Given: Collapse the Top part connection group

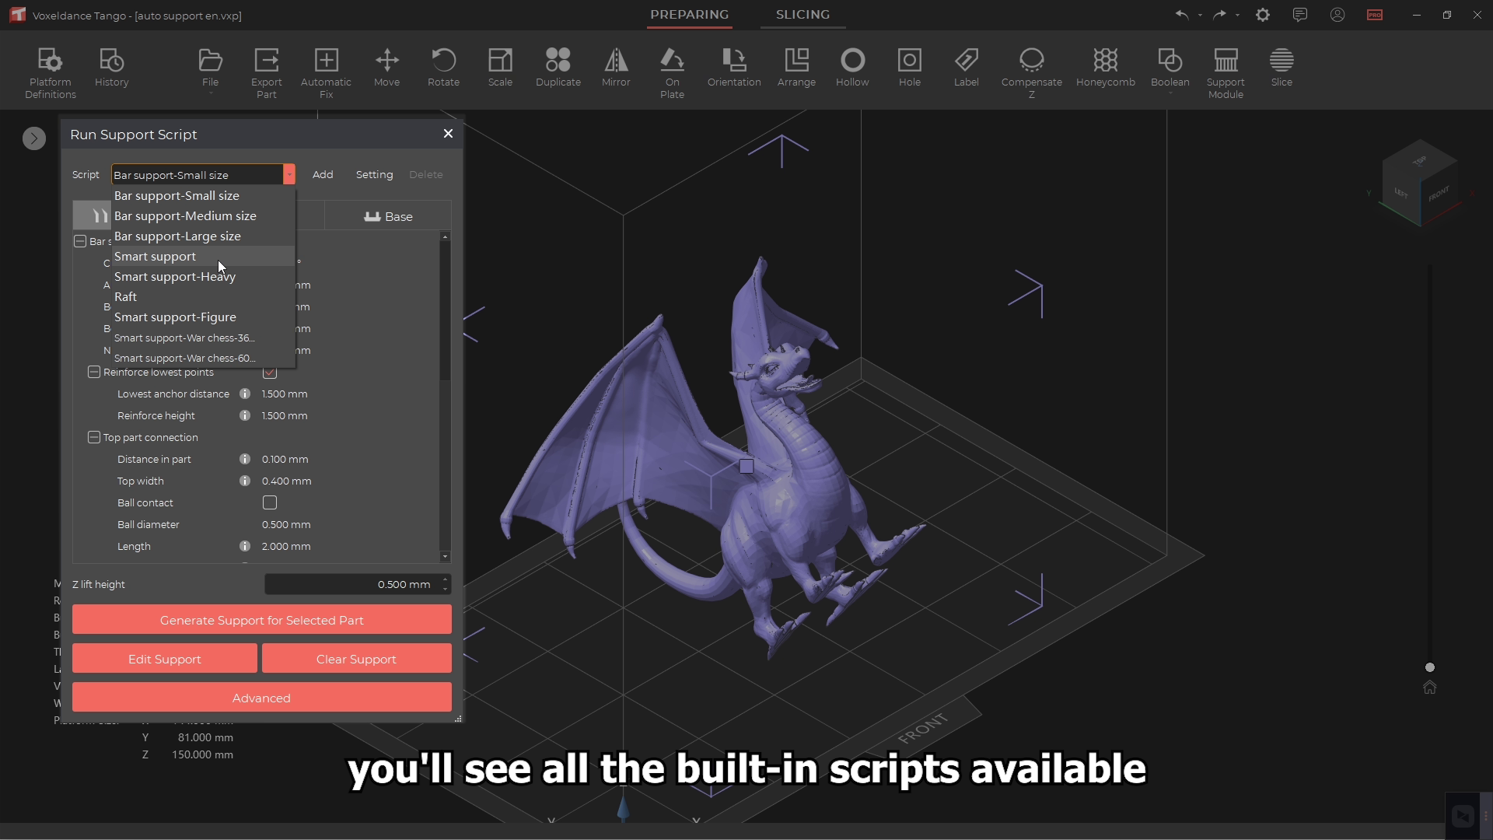Looking at the screenshot, I should [x=94, y=437].
